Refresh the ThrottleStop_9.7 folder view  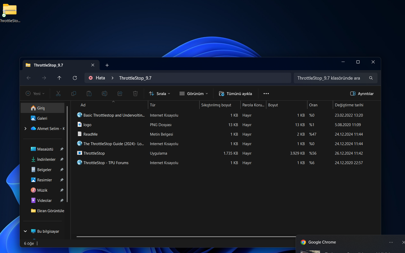coord(75,78)
